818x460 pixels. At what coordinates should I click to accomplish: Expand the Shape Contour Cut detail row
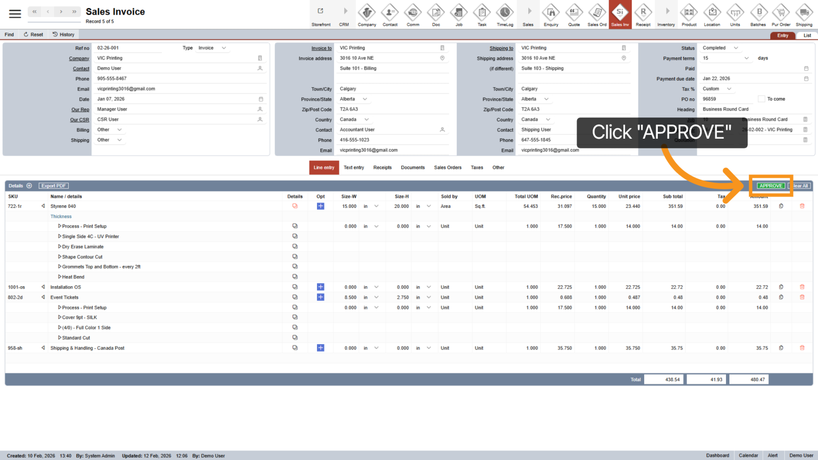(59, 257)
